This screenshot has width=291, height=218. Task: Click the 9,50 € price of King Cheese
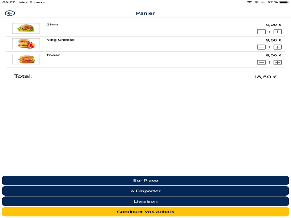(274, 40)
